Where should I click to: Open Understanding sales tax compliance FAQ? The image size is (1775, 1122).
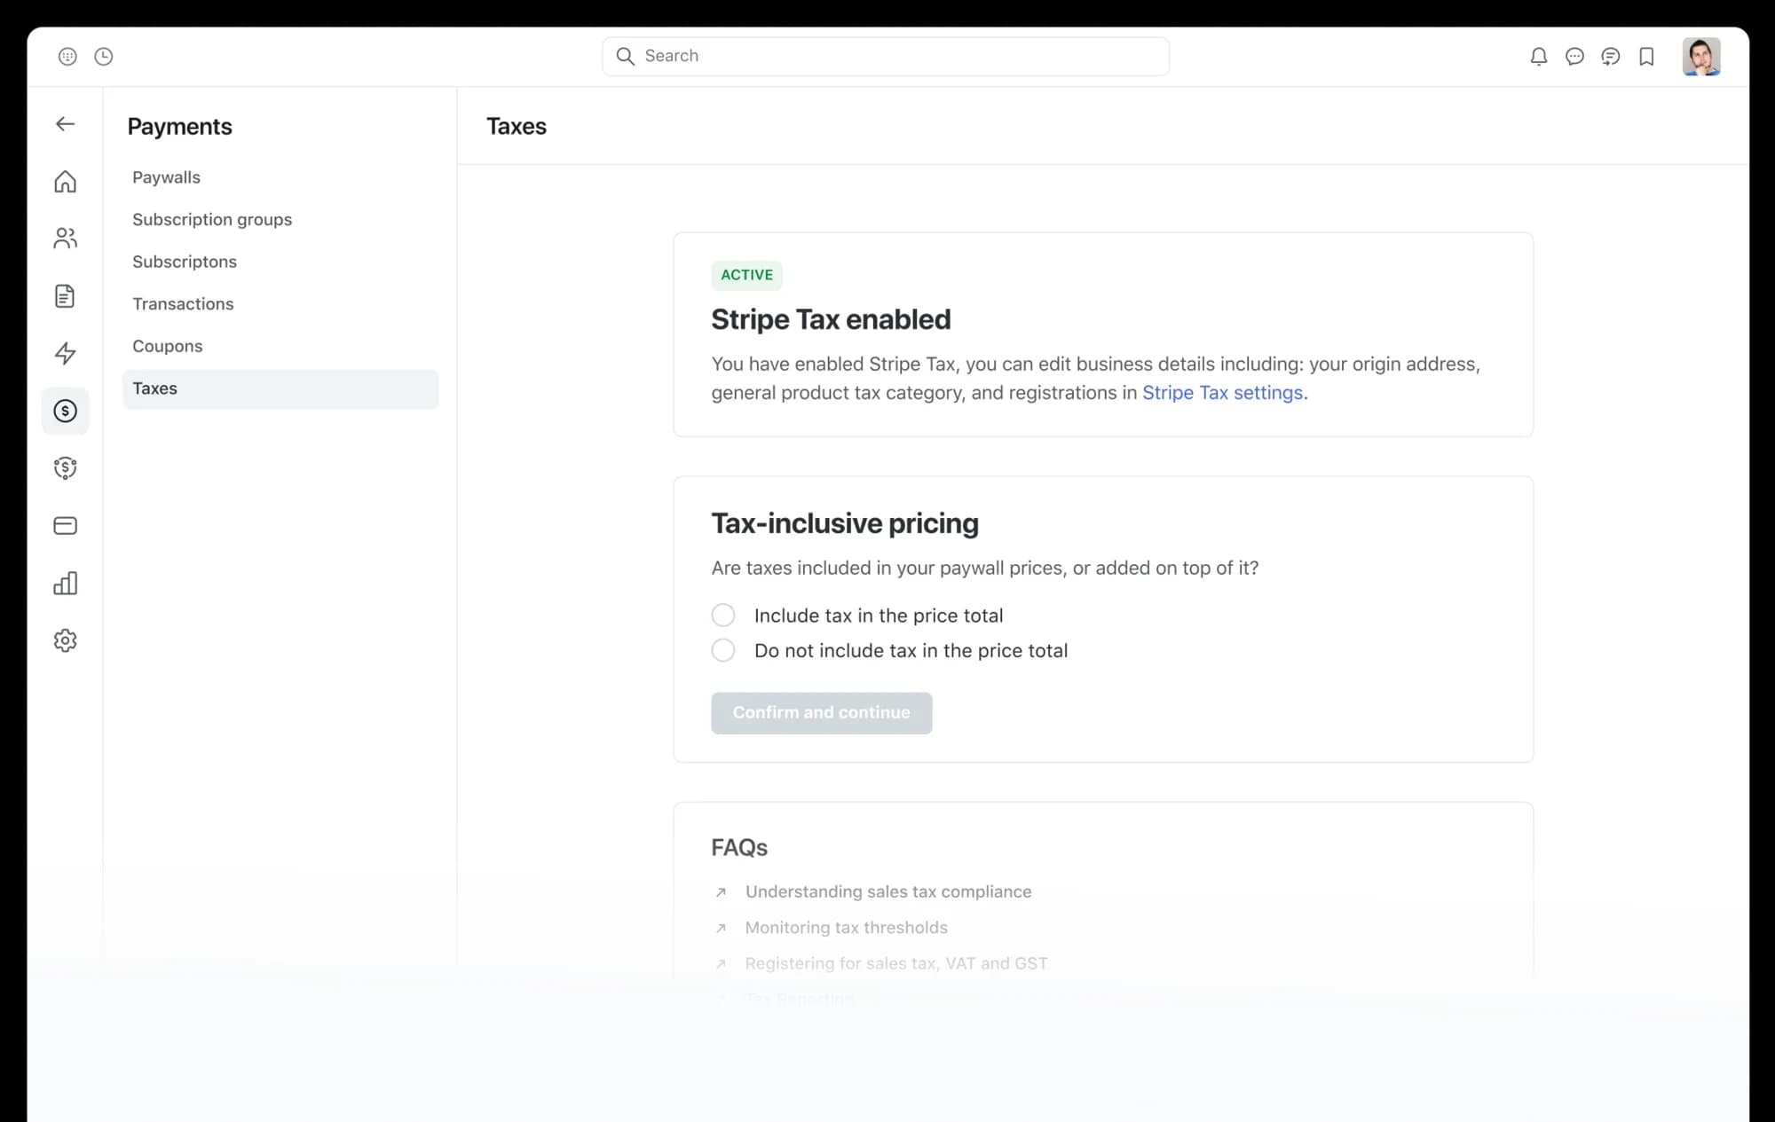point(888,891)
